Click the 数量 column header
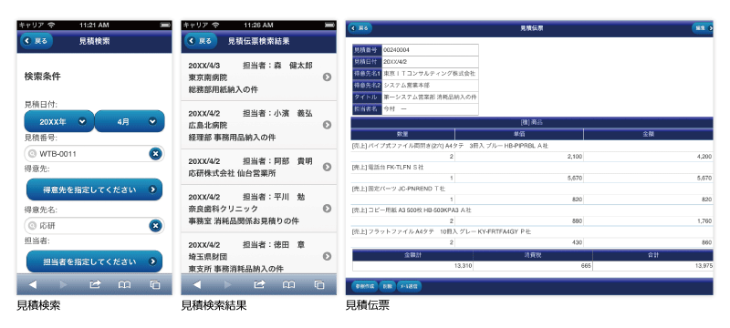Screen dimensions: 730x328 (x=402, y=134)
